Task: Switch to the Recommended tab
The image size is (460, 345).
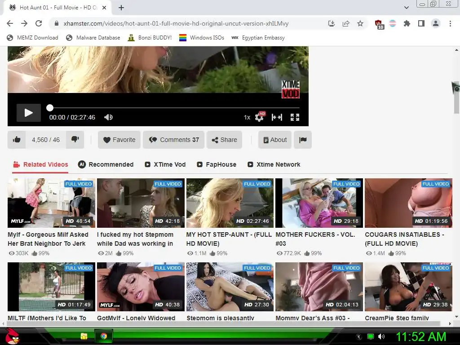Action: coord(106,164)
